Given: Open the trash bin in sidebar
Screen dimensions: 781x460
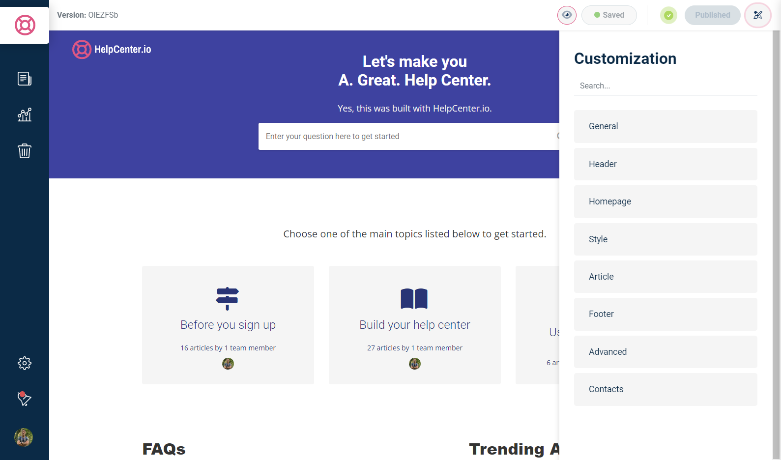Looking at the screenshot, I should (x=25, y=151).
